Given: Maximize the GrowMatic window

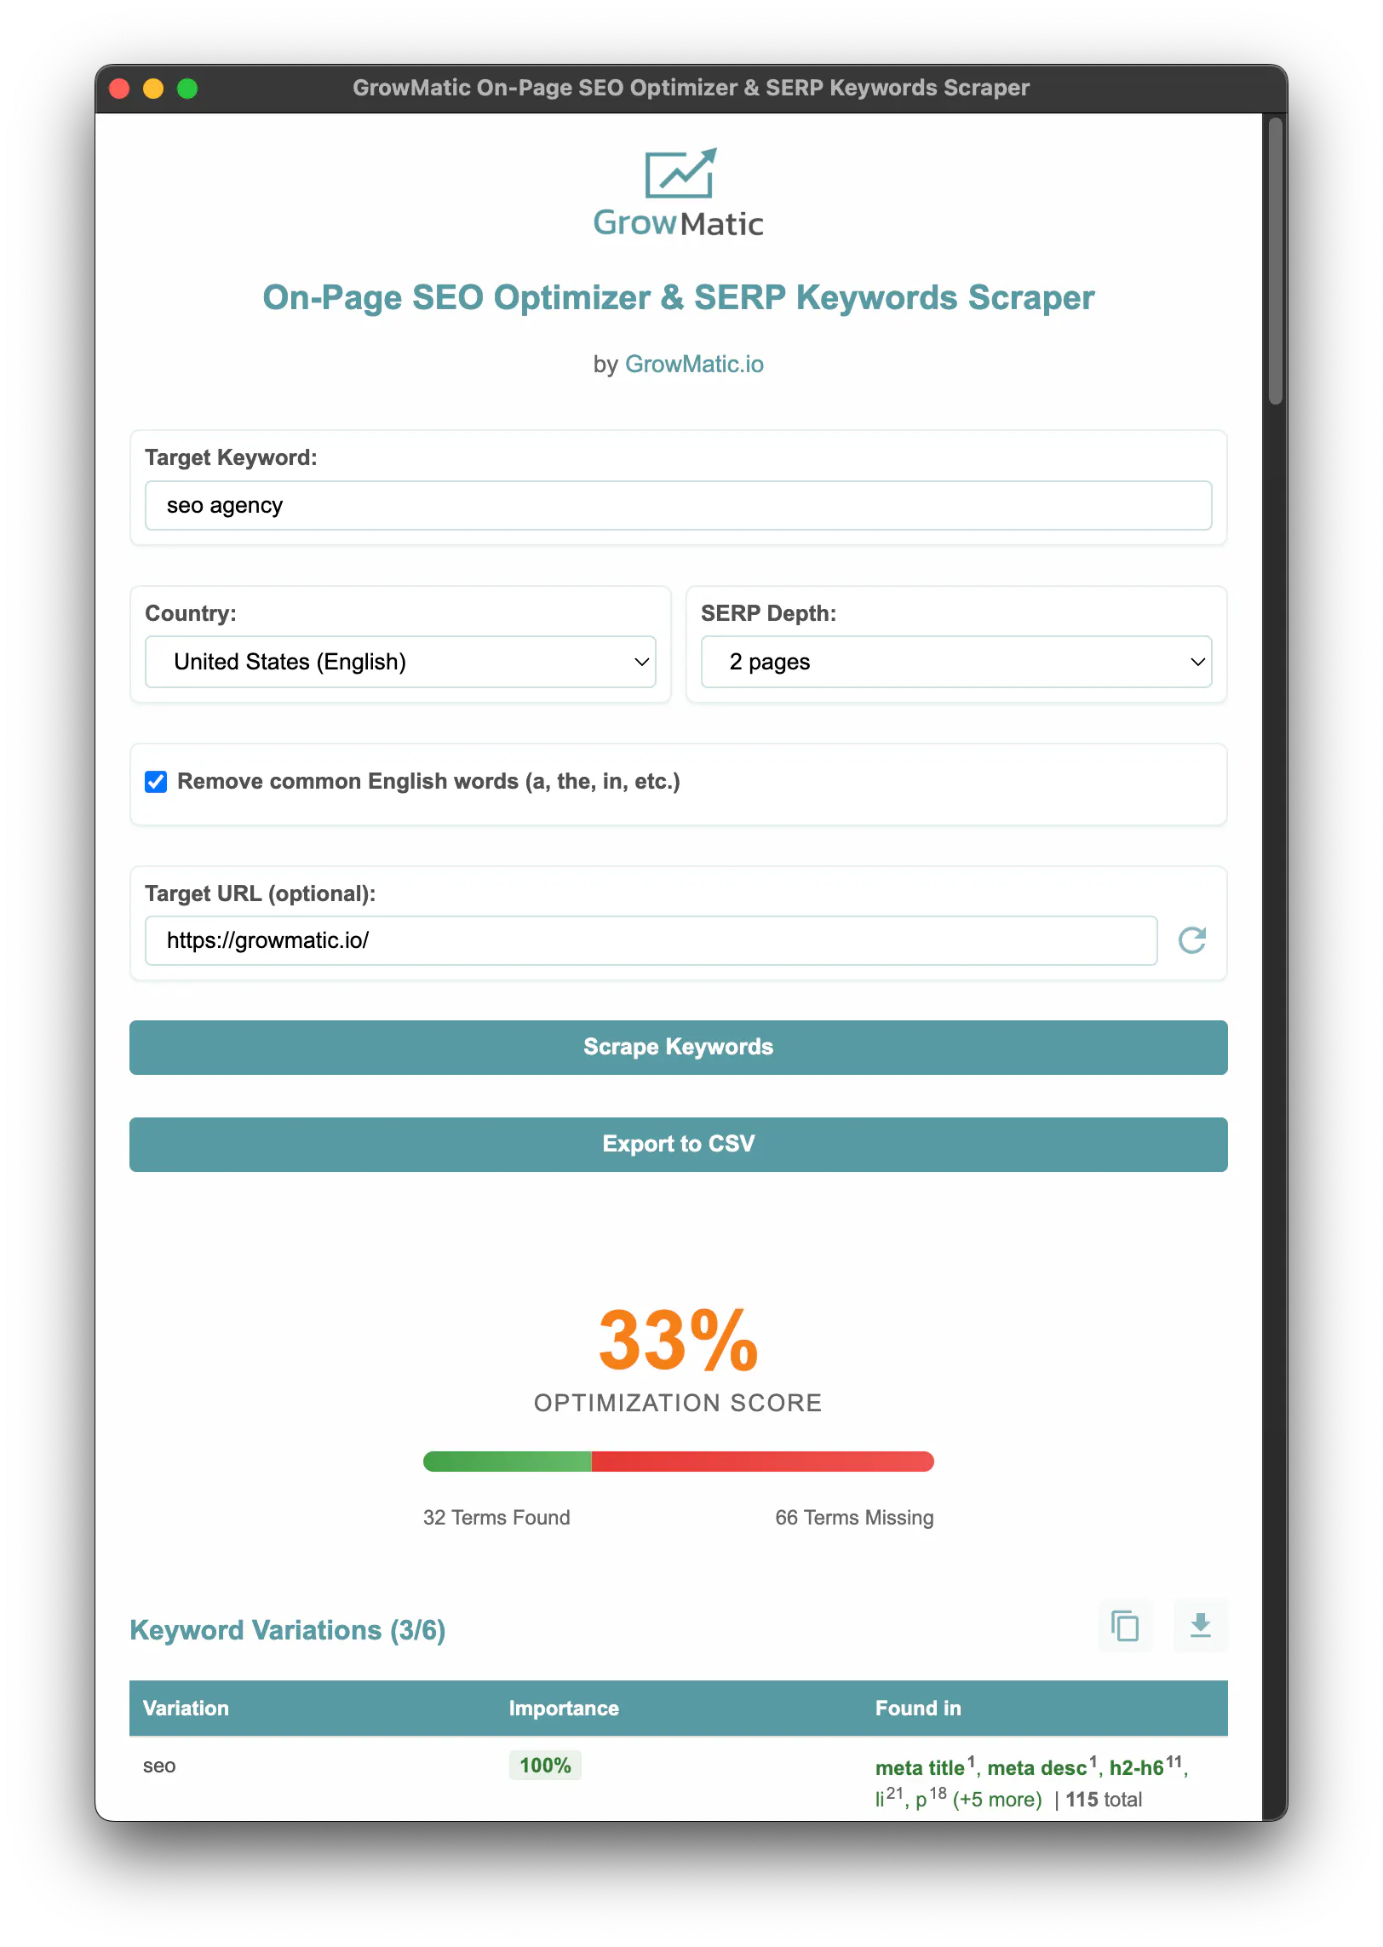Looking at the screenshot, I should click(x=187, y=89).
